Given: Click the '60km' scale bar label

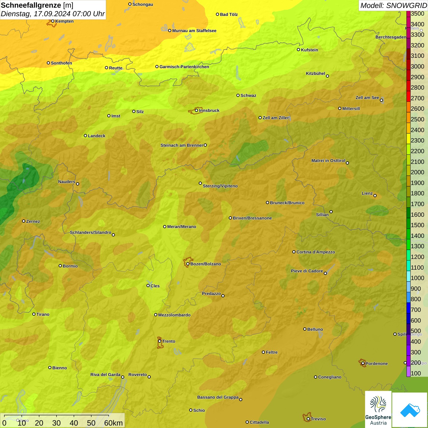Looking at the screenshot, I should tap(113, 423).
